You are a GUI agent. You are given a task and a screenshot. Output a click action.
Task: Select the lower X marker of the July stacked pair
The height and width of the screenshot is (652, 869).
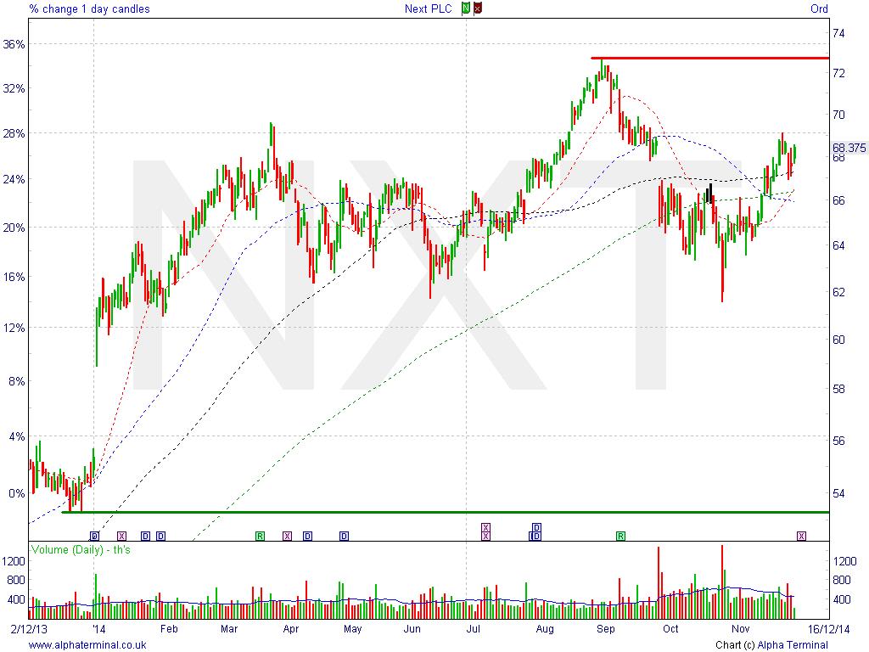click(485, 537)
